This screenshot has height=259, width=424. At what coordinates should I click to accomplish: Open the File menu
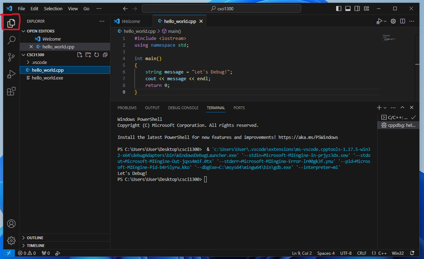(x=21, y=8)
